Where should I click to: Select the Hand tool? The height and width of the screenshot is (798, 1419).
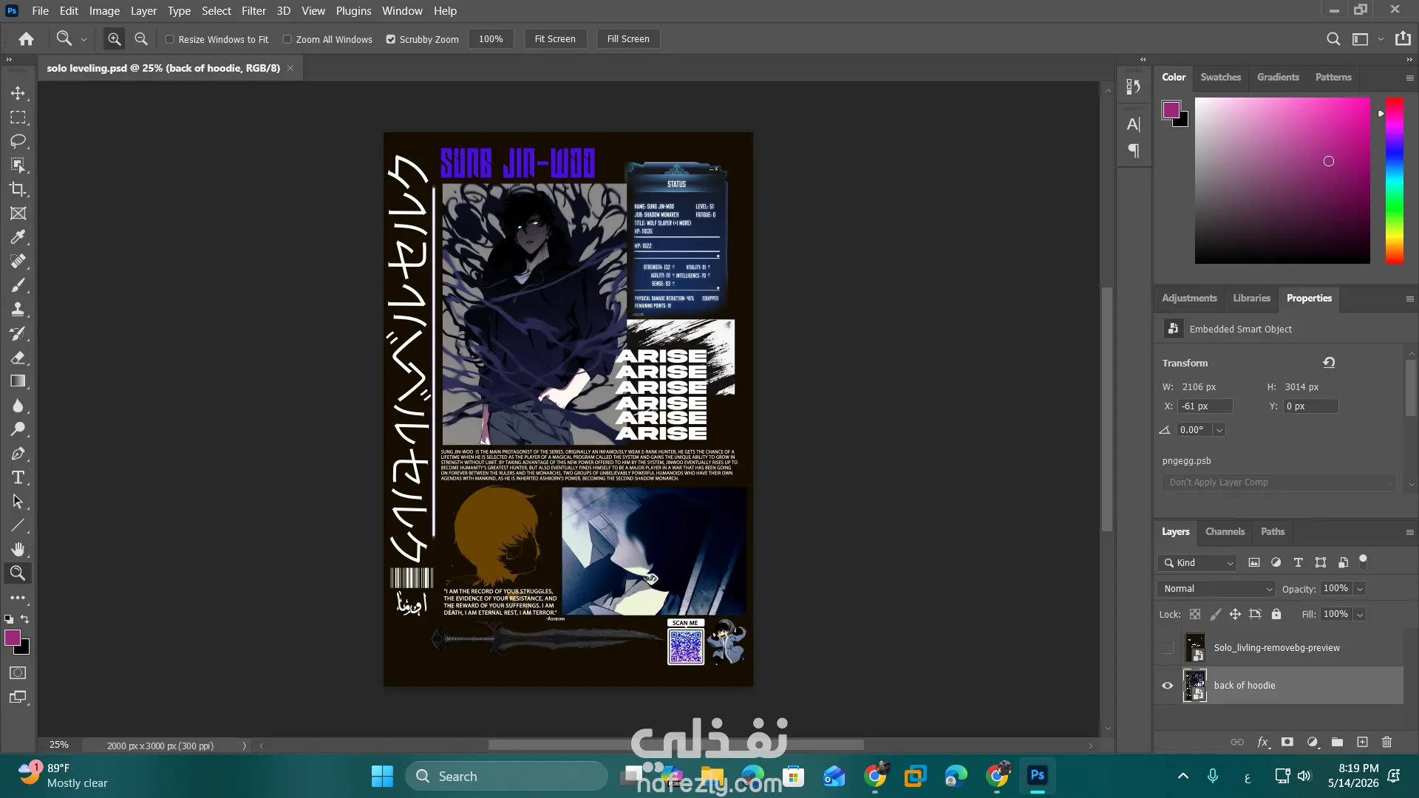18,549
